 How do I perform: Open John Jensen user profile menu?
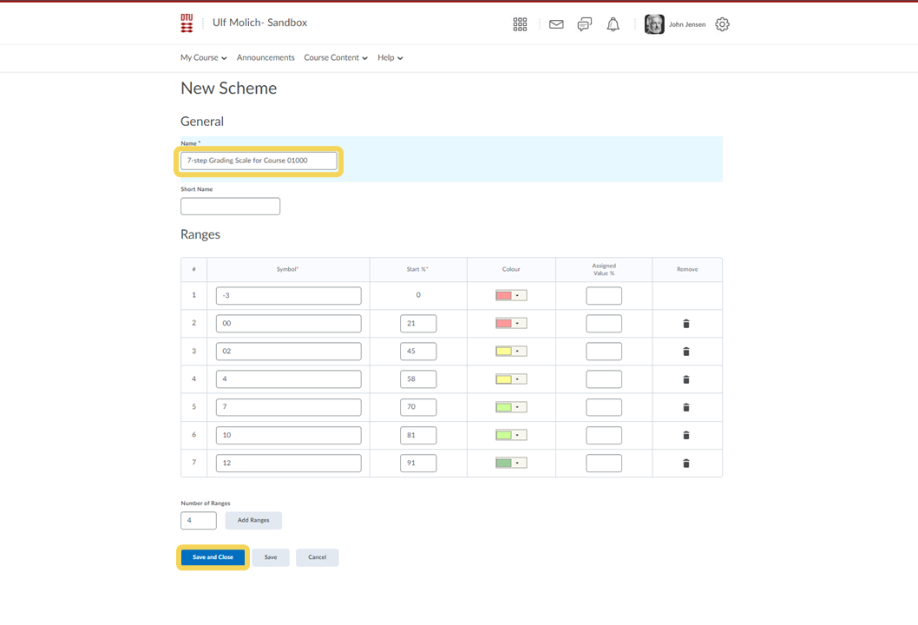point(675,24)
